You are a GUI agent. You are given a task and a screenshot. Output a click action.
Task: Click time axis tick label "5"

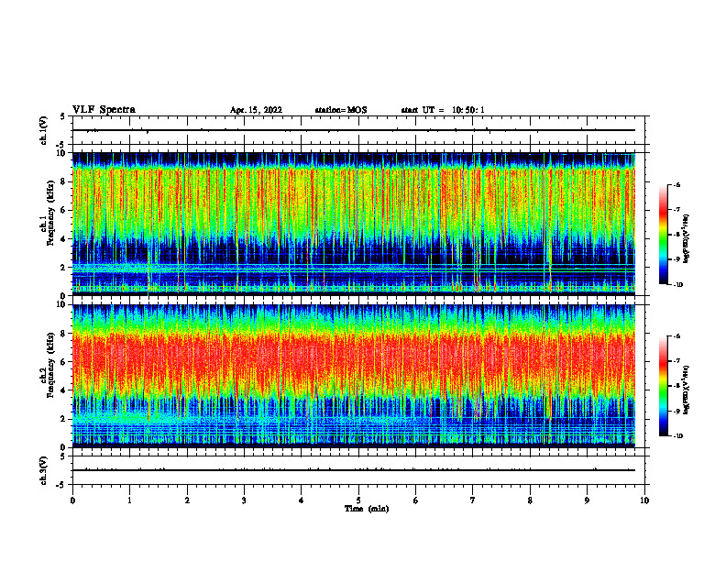point(358,500)
